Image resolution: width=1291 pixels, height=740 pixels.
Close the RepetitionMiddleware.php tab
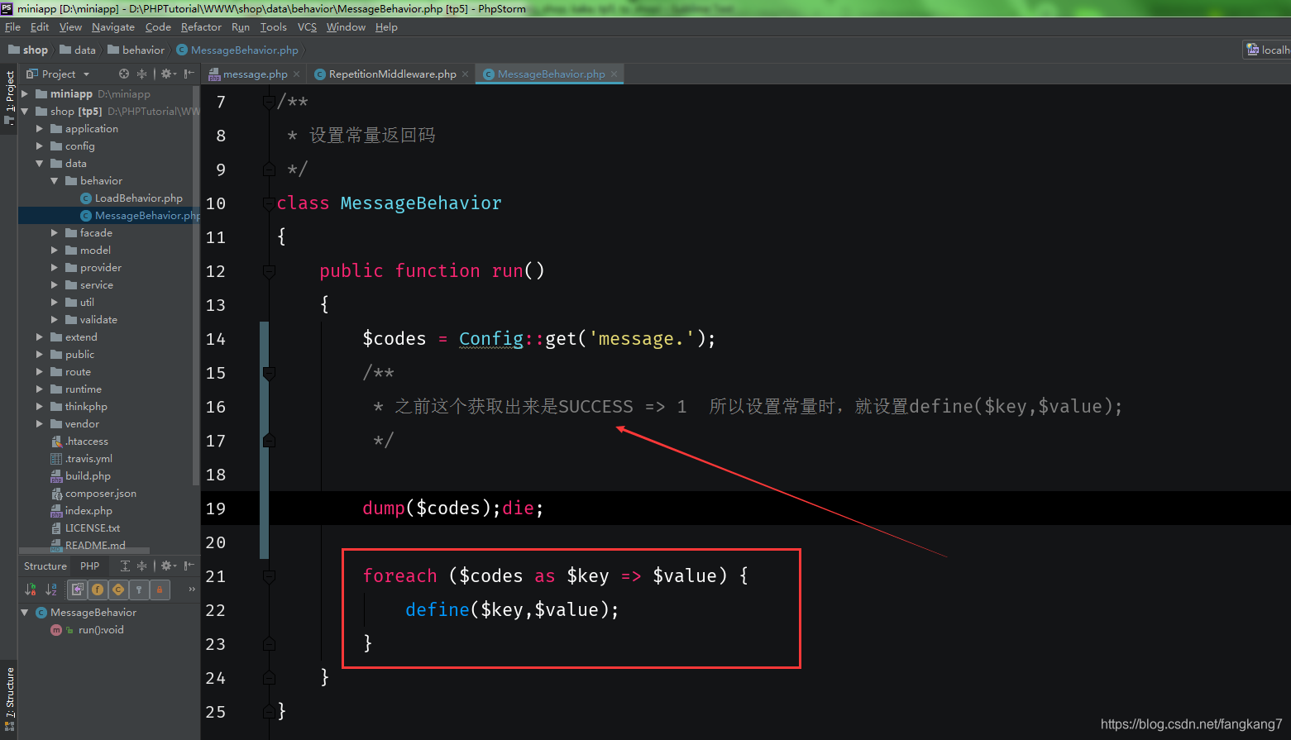click(x=465, y=74)
